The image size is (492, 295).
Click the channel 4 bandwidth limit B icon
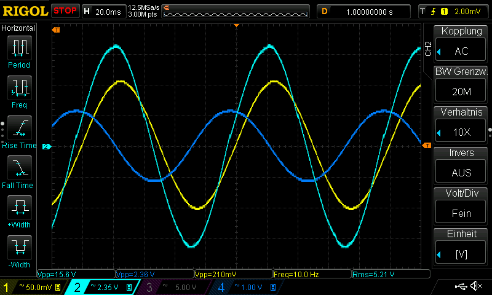click(x=273, y=287)
